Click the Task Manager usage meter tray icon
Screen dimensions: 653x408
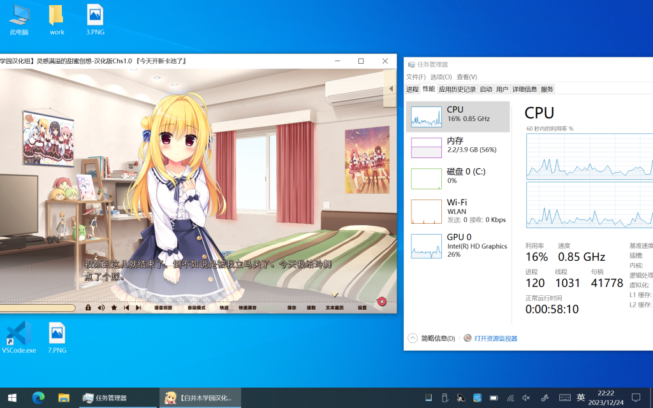click(428, 398)
